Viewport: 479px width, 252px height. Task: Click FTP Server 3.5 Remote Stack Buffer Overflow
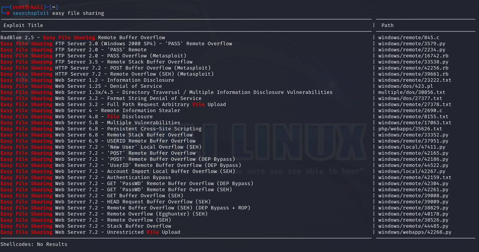click(x=96, y=62)
